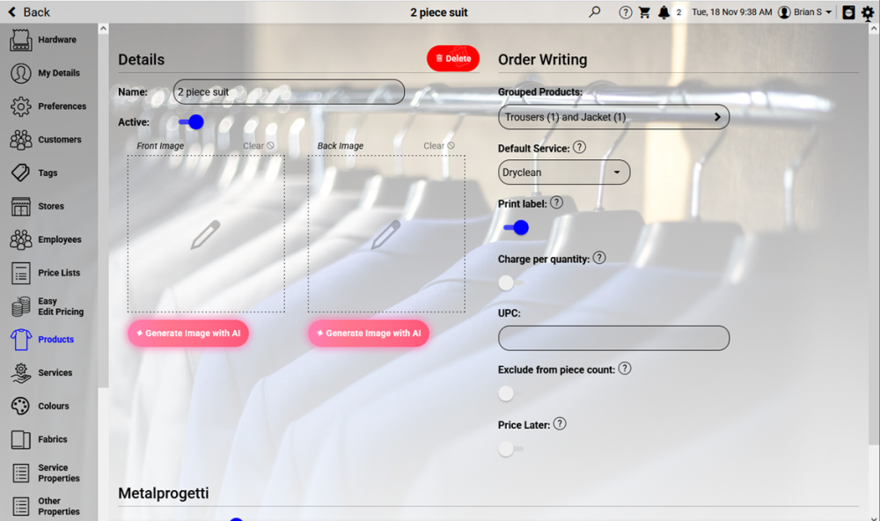Toggle the Print label switch
The image size is (880, 521).
tap(516, 227)
